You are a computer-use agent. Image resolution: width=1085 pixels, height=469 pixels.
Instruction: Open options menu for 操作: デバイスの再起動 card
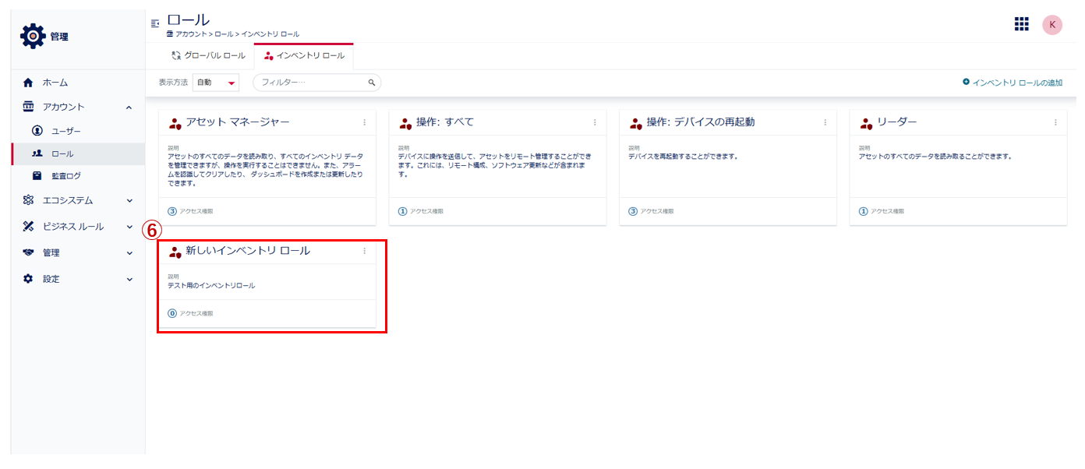(825, 122)
